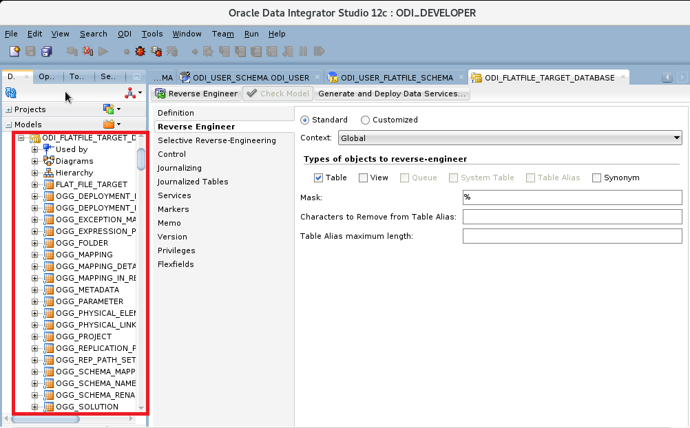
Task: Select the OGG_PROJECT datastore
Action: tap(83, 336)
